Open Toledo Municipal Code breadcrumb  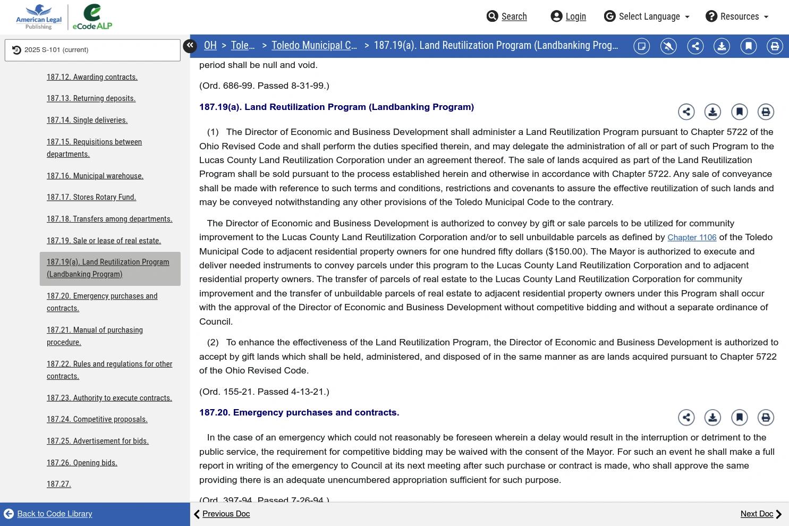(314, 46)
